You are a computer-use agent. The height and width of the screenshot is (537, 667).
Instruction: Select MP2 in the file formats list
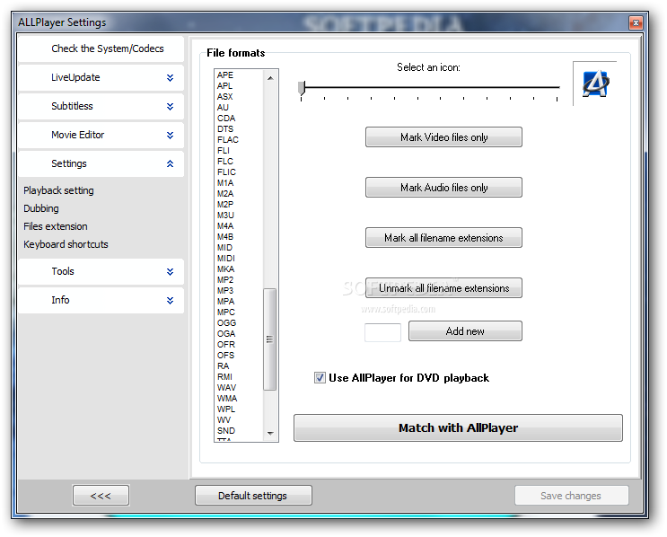tap(225, 279)
